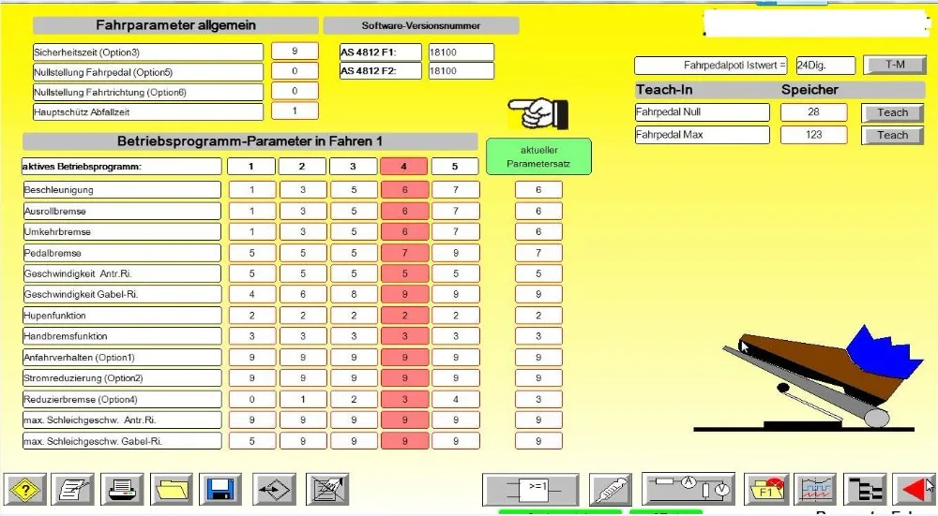Click Reduzierbremse (Option4) value in program 5
Image resolution: width=938 pixels, height=516 pixels.
pyautogui.click(x=456, y=399)
